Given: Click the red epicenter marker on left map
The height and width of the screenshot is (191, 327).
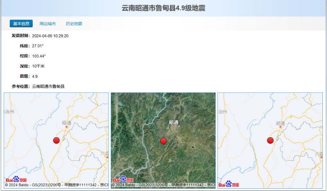Looking at the screenshot, I should pos(57,140).
